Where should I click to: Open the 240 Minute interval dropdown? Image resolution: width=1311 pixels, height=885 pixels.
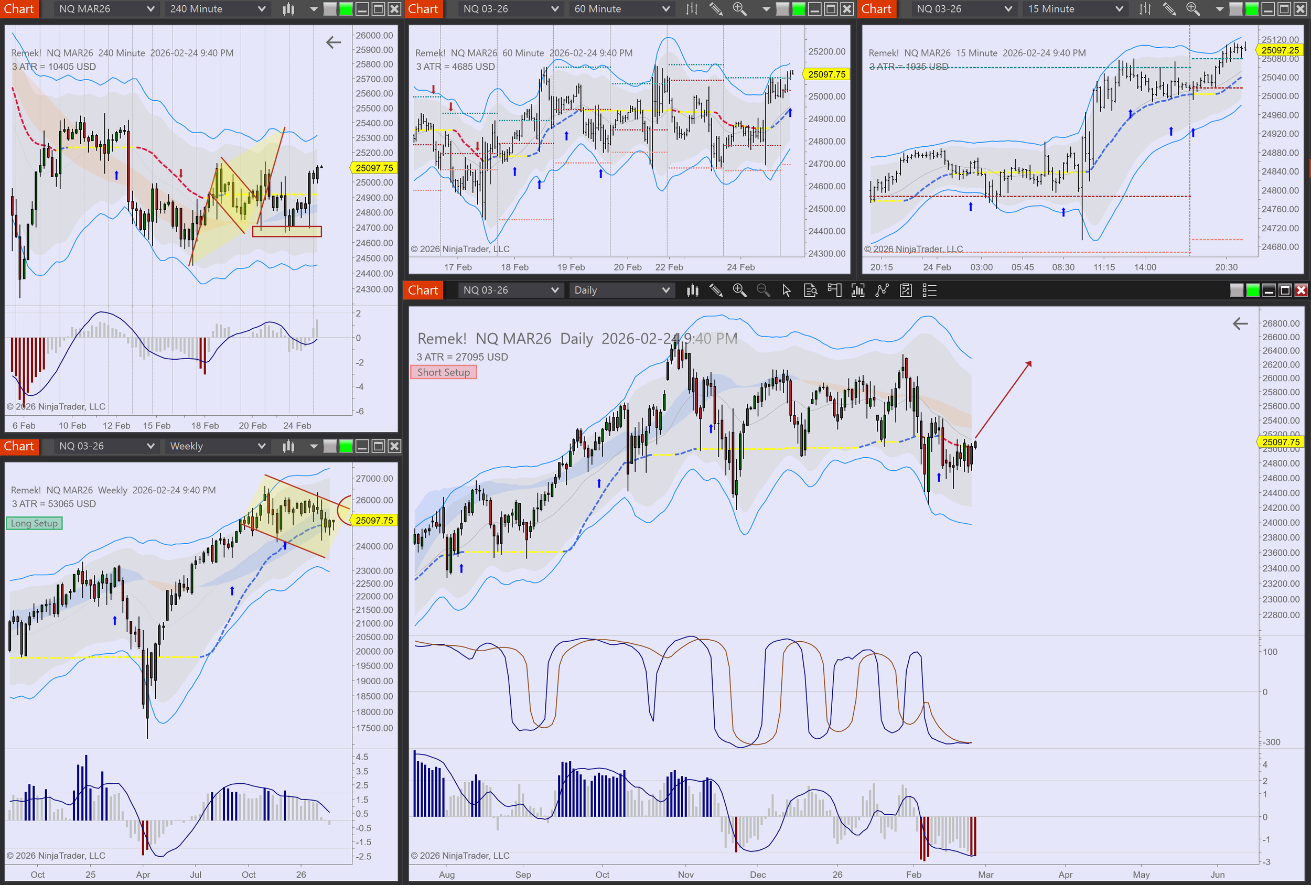pos(217,9)
